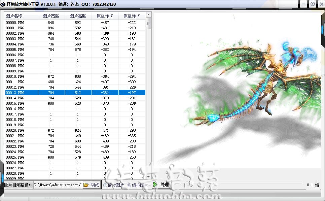
Task: Click the dragon preview image
Action: pyautogui.click(x=237, y=91)
